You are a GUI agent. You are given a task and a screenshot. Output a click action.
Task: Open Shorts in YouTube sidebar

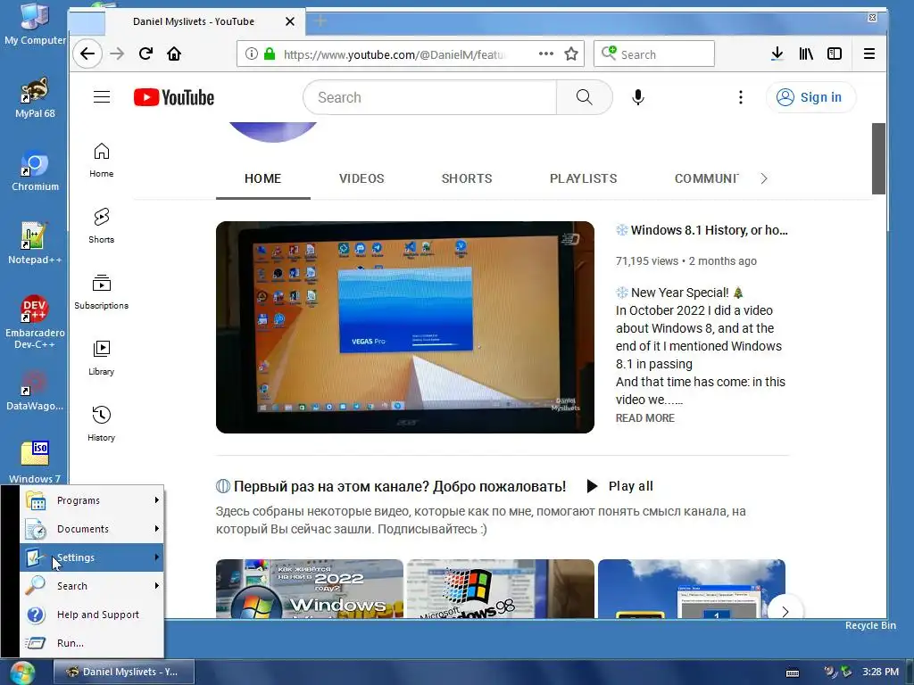102,226
